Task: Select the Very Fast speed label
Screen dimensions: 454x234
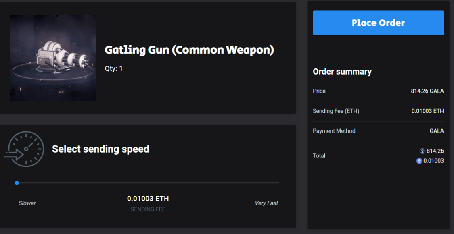Action: point(266,203)
